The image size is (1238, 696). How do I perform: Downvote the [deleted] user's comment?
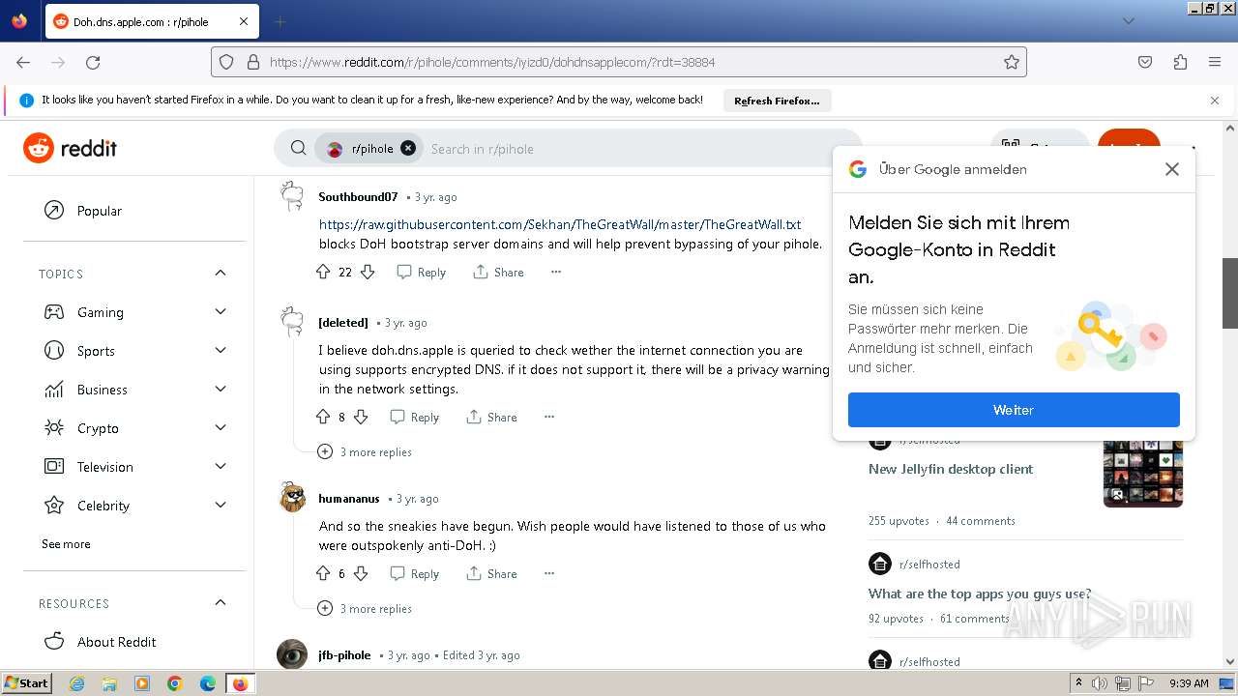[361, 418]
